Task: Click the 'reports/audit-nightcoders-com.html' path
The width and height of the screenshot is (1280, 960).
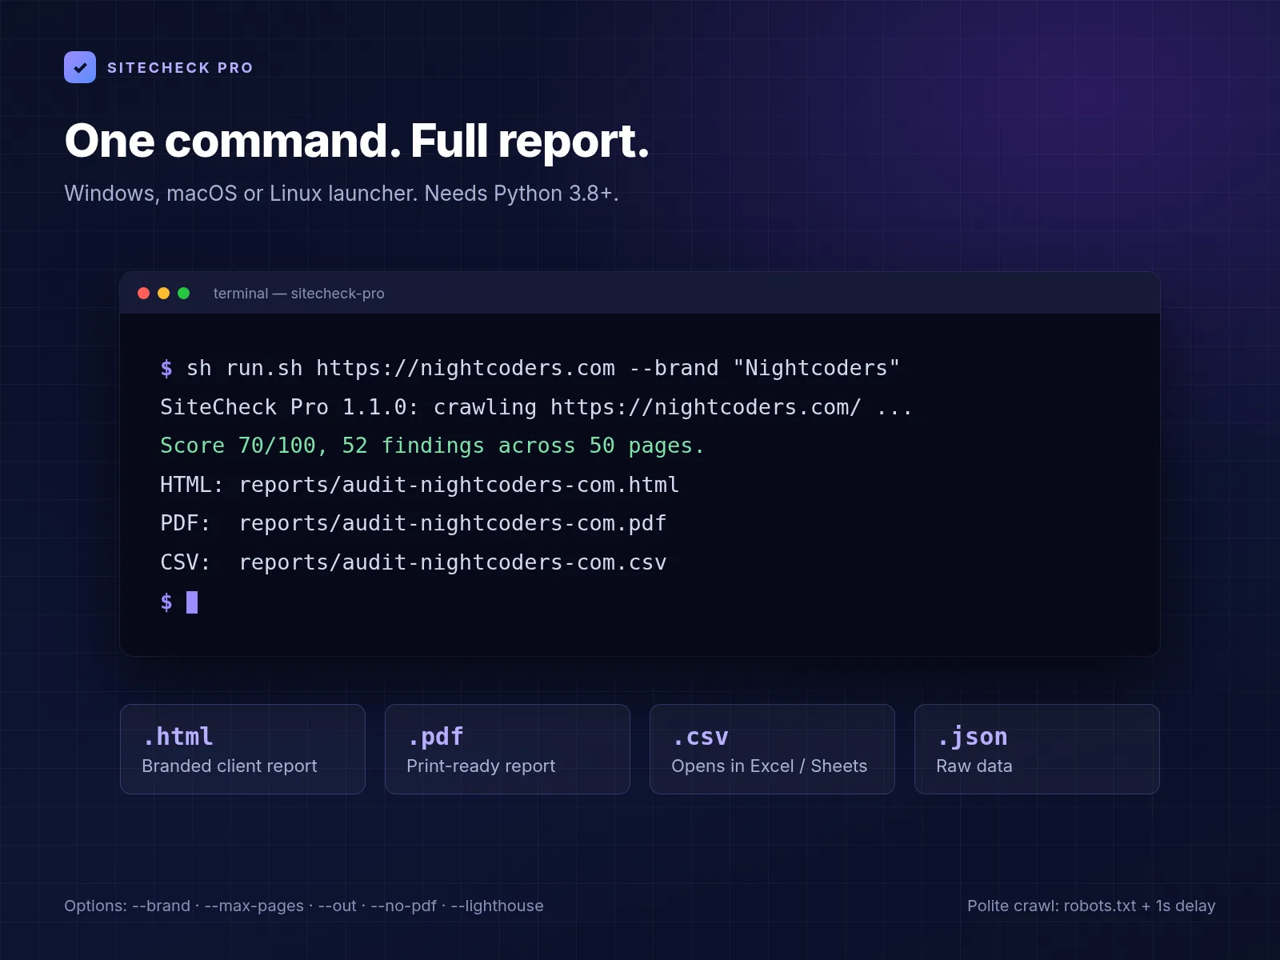Action: click(459, 485)
